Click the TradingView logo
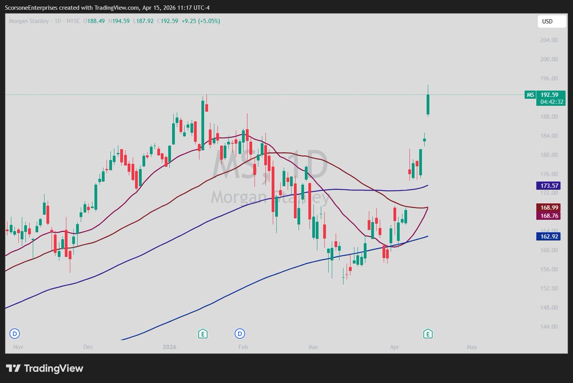The height and width of the screenshot is (383, 573). pos(45,368)
